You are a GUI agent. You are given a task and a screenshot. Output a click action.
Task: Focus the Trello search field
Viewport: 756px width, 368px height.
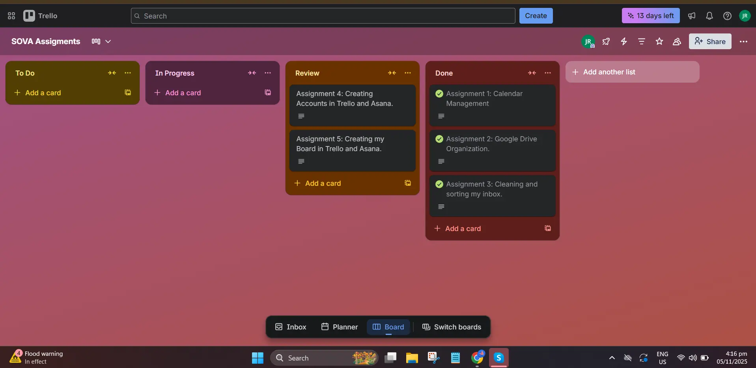323,16
